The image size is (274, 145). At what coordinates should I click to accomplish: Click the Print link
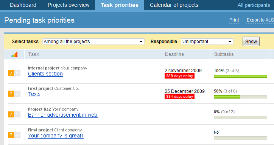tap(234, 20)
